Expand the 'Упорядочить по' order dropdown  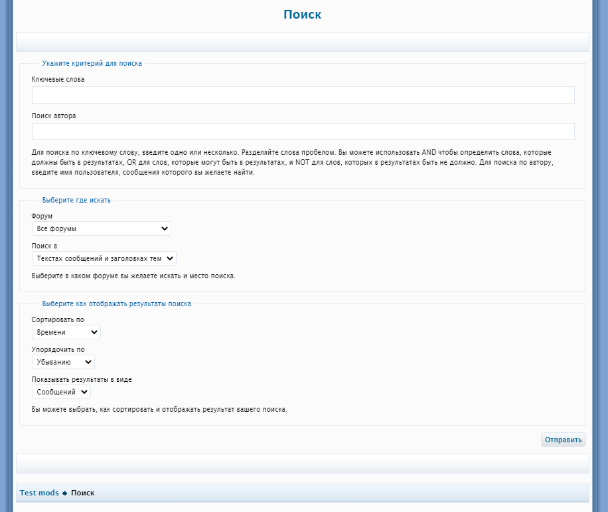63,362
